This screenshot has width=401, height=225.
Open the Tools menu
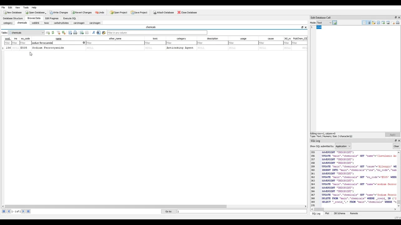pyautogui.click(x=26, y=7)
